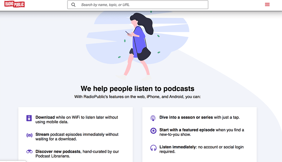
Task: Click the headphones Listen immediately icon
Action: 153,148
